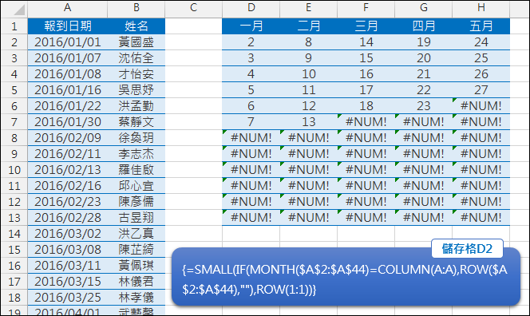Click the 一月 header cell

pyautogui.click(x=251, y=26)
